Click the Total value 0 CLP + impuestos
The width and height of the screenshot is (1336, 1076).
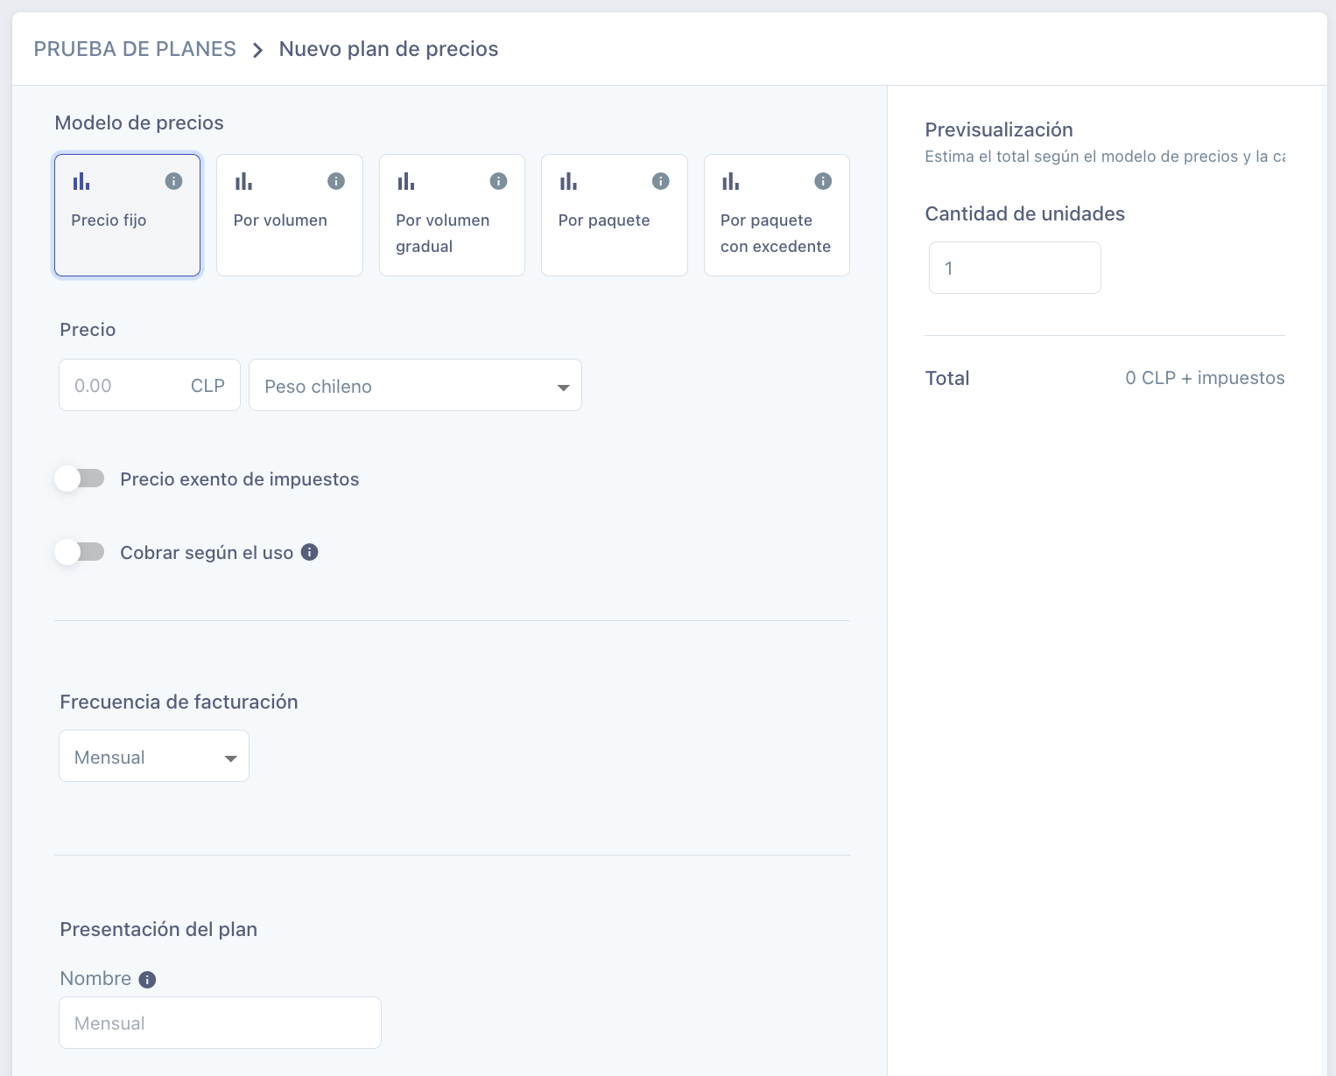1205,378
